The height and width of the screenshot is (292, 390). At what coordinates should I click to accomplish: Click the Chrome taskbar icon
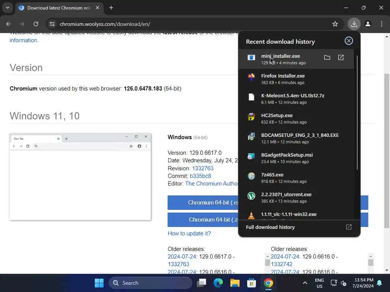coord(269,283)
